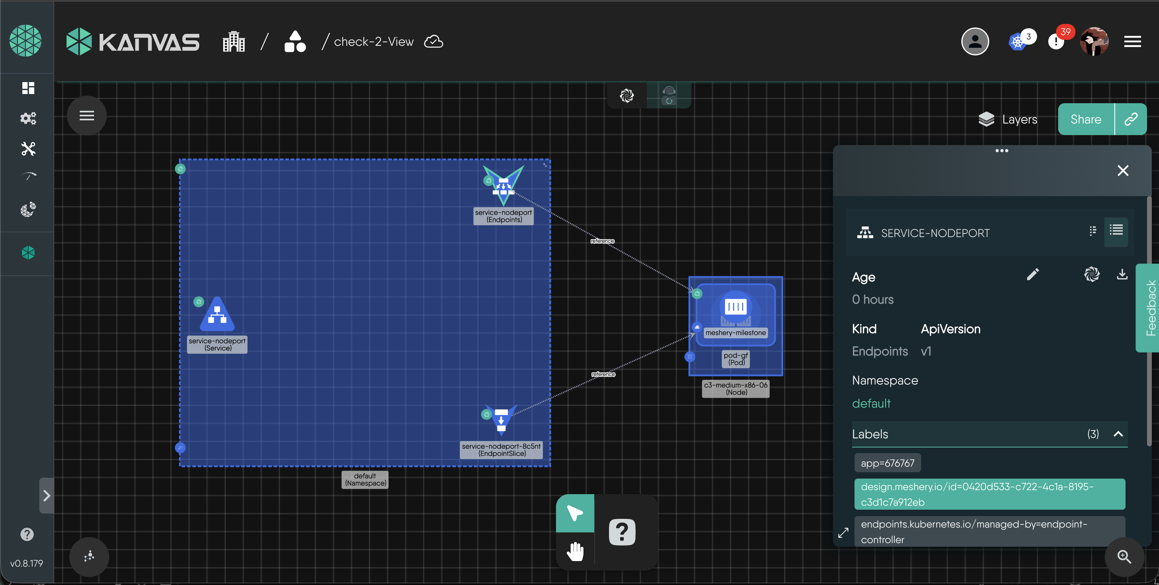The height and width of the screenshot is (585, 1159).
Task: Click the download icon in details panel
Action: [x=1122, y=275]
